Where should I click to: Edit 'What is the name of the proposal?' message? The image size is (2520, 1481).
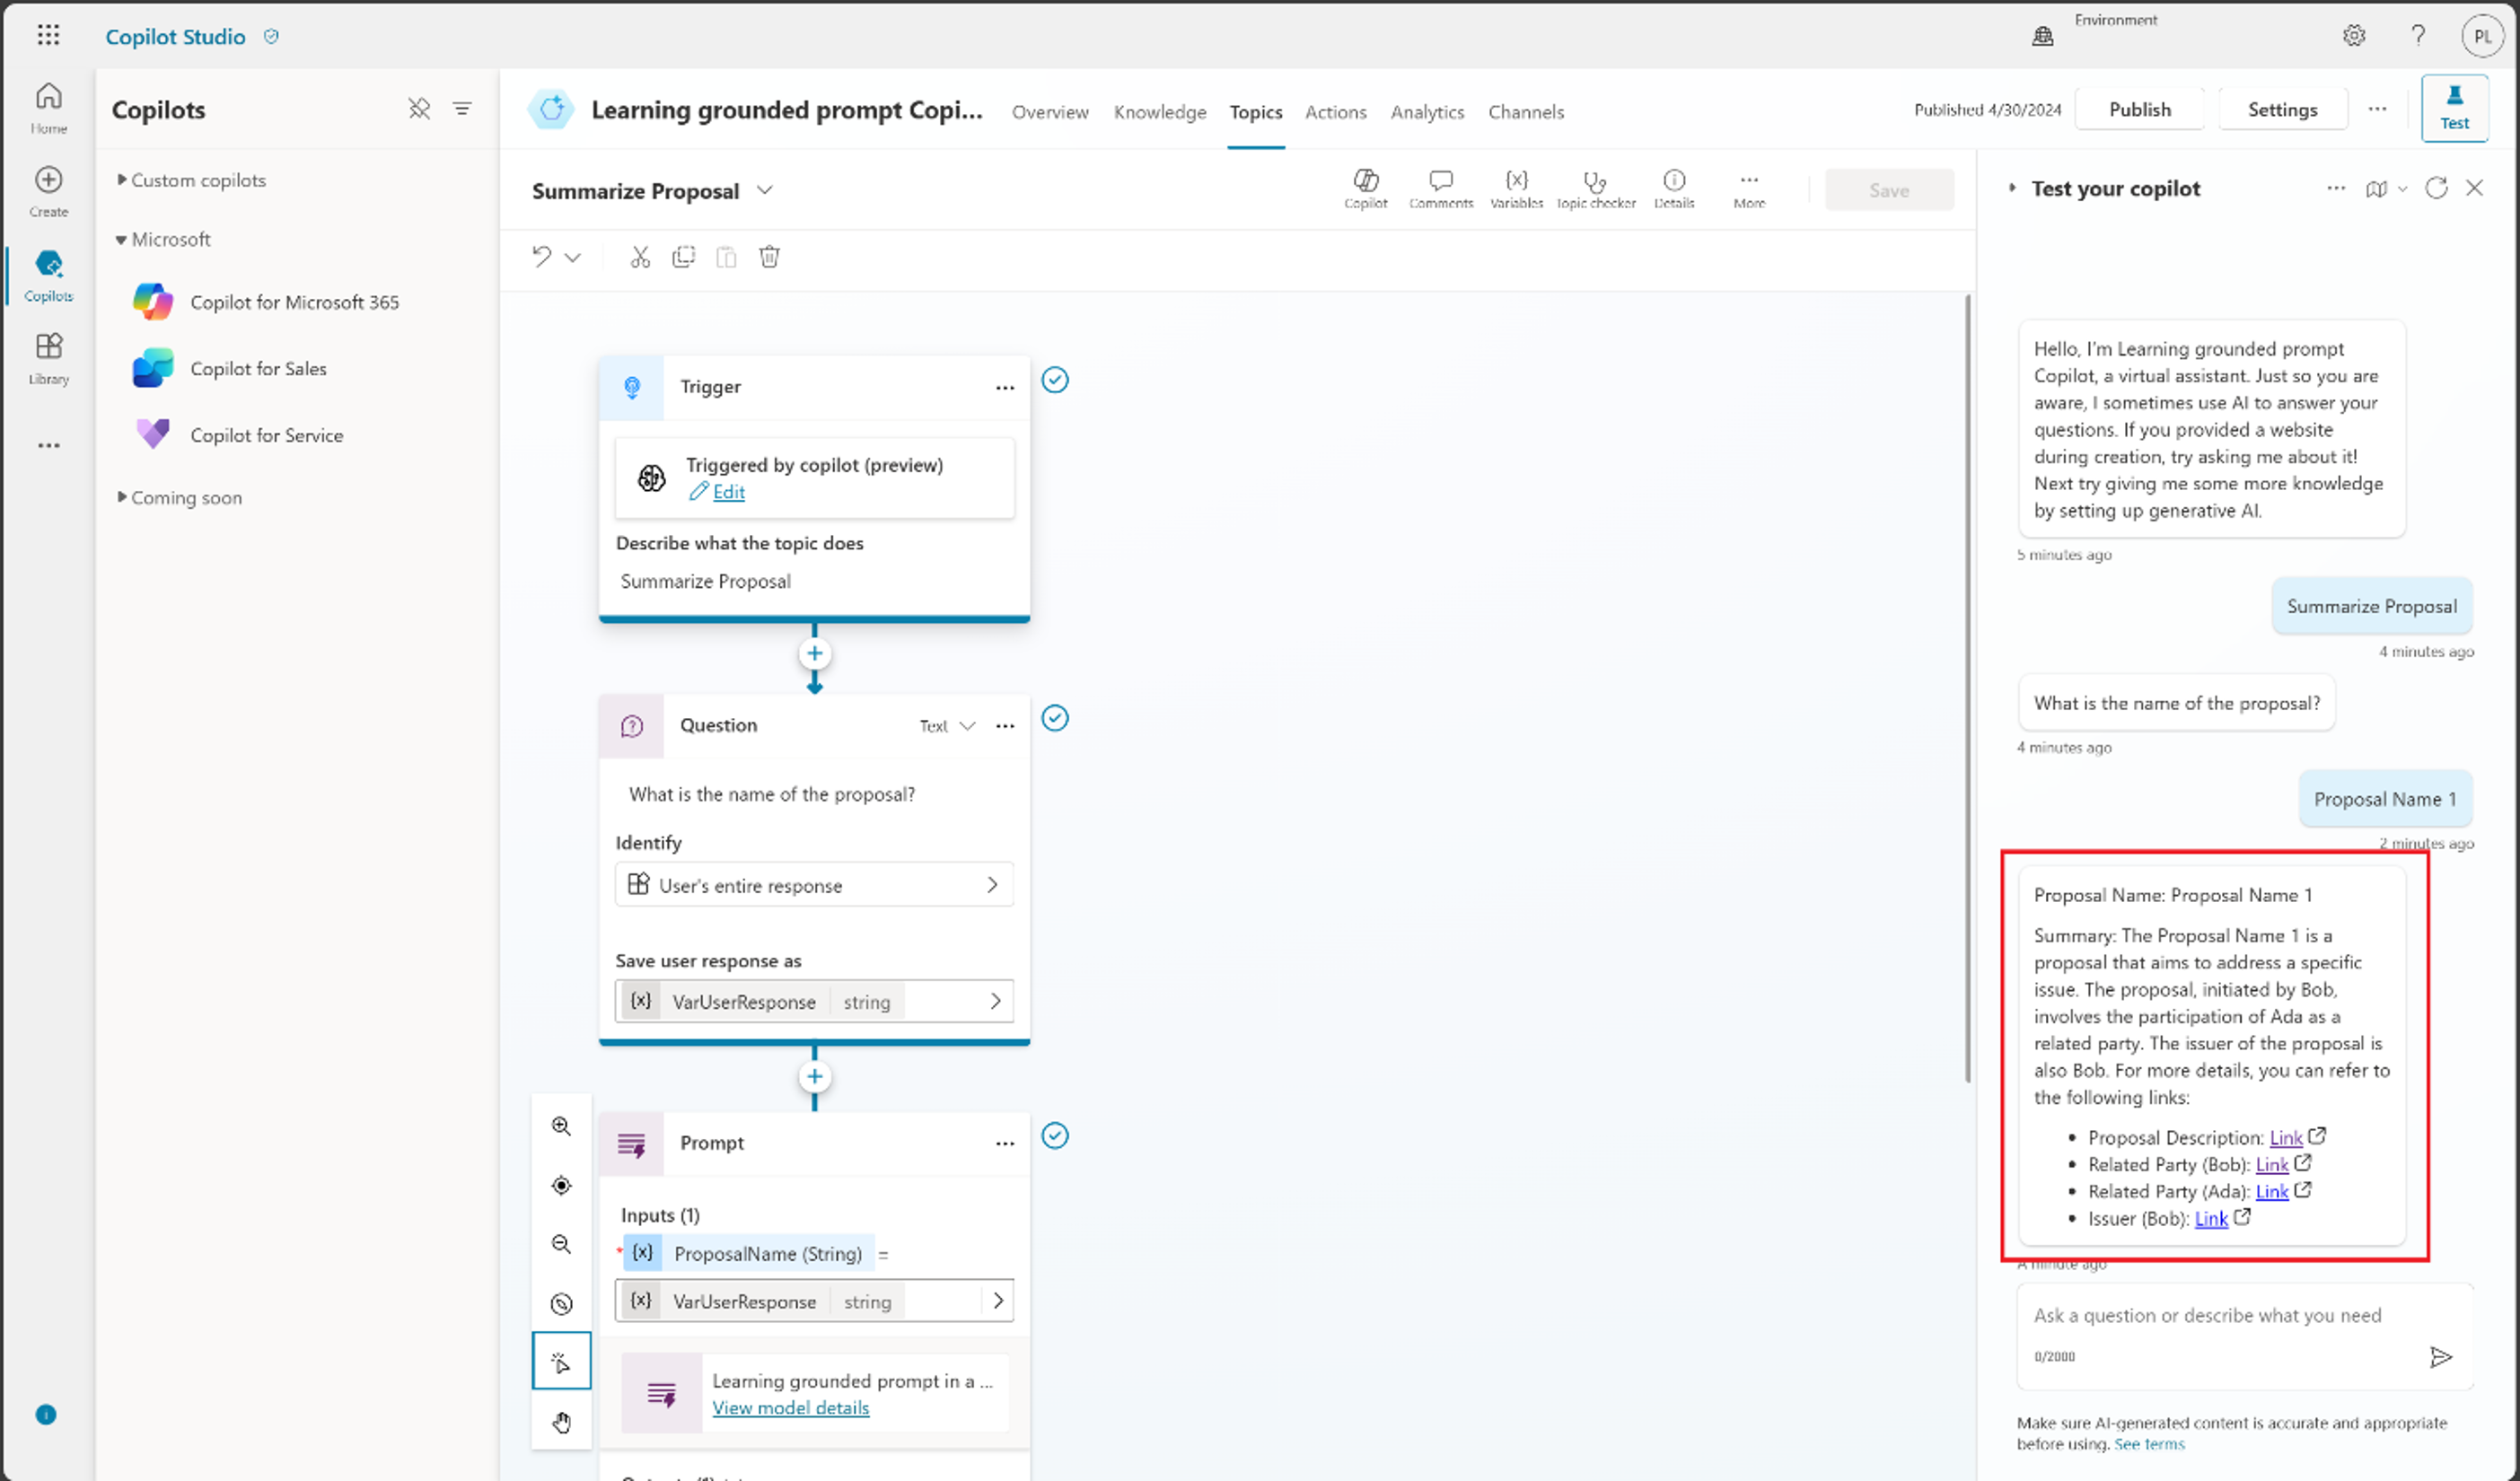tap(772, 794)
